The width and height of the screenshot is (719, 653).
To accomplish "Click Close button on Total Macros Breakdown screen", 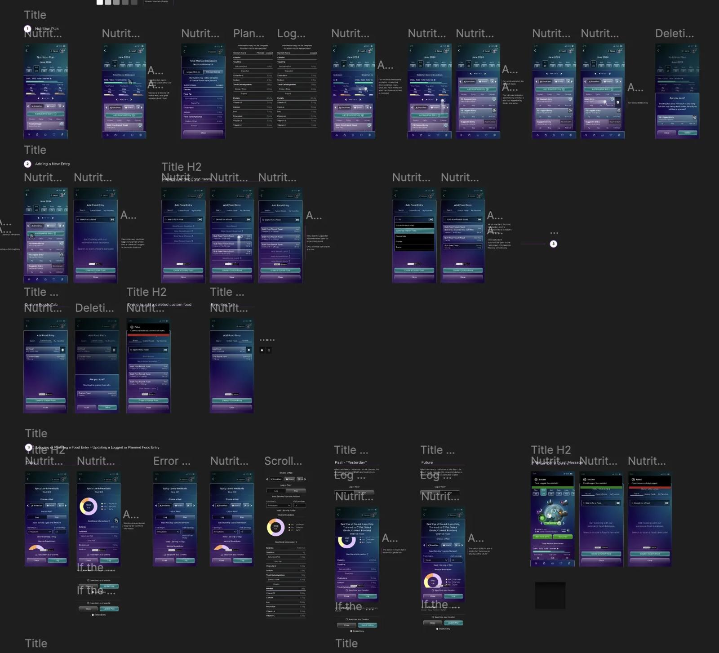I will pyautogui.click(x=203, y=133).
